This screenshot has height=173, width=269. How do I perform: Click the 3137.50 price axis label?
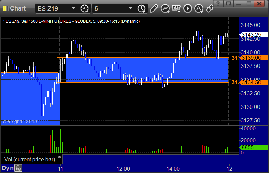click(250, 66)
